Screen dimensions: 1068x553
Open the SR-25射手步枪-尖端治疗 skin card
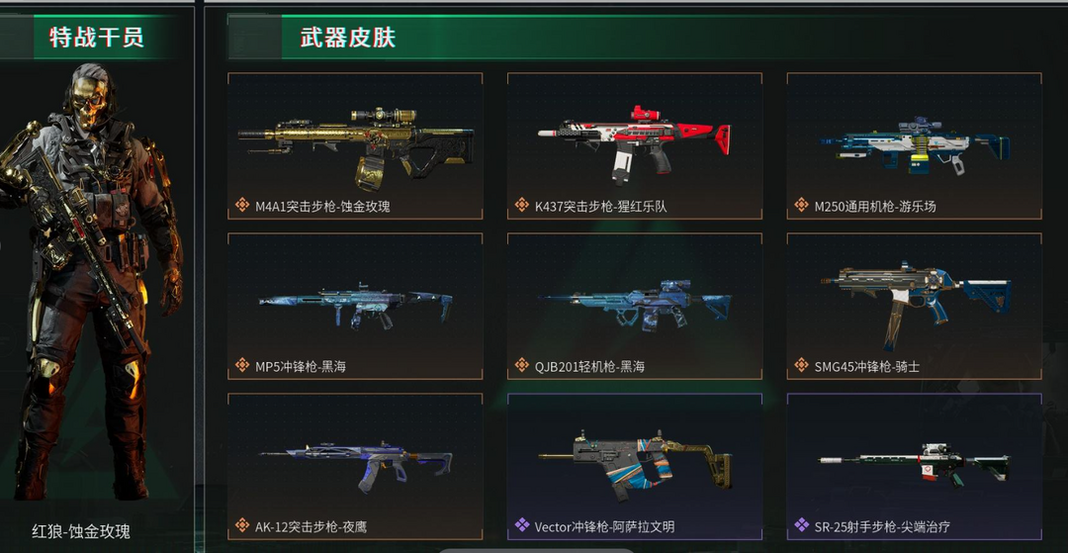[914, 467]
